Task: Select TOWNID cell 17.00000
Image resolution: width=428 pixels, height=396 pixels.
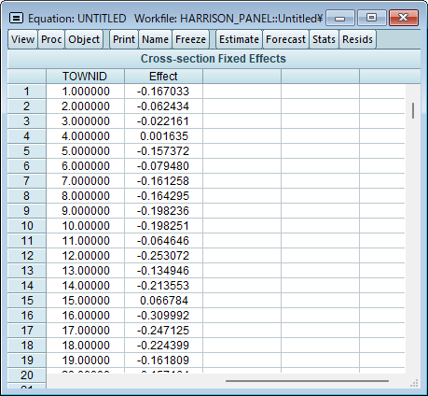Action: pyautogui.click(x=85, y=331)
